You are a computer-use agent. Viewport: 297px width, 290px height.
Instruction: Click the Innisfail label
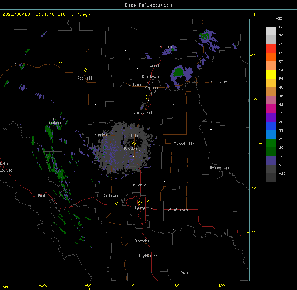(143, 112)
